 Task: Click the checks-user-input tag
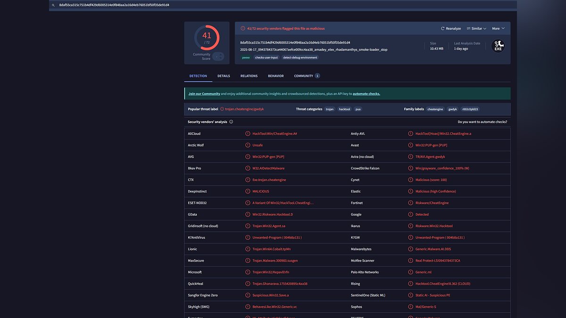pos(266,57)
